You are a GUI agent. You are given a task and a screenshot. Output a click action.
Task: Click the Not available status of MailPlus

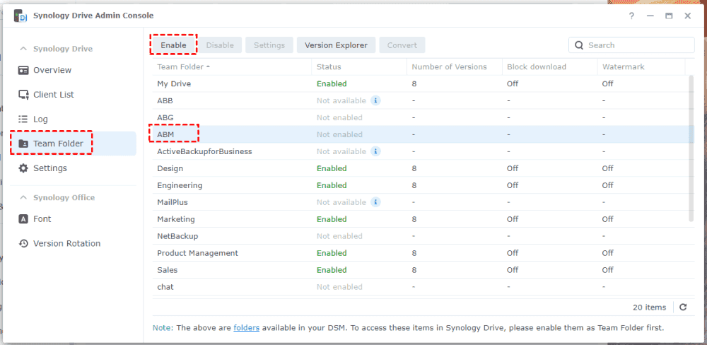pyautogui.click(x=341, y=202)
